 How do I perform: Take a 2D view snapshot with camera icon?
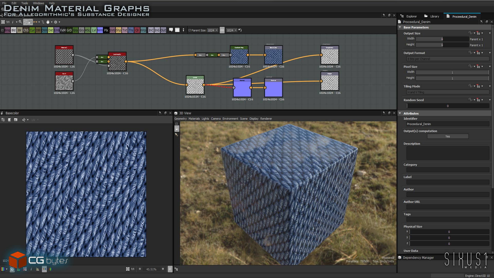[16, 120]
